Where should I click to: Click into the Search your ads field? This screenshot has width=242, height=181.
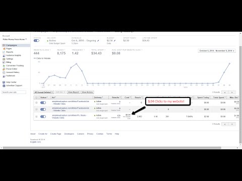pos(14,92)
